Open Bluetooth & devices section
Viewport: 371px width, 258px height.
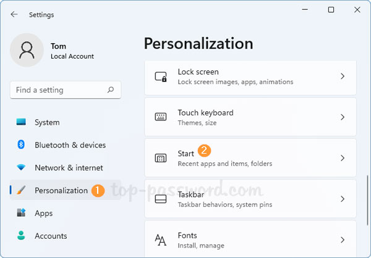click(x=70, y=145)
